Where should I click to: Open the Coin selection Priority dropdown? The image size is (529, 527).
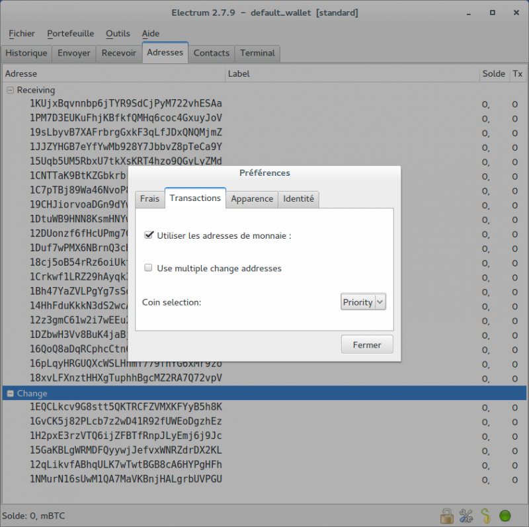[x=363, y=302]
